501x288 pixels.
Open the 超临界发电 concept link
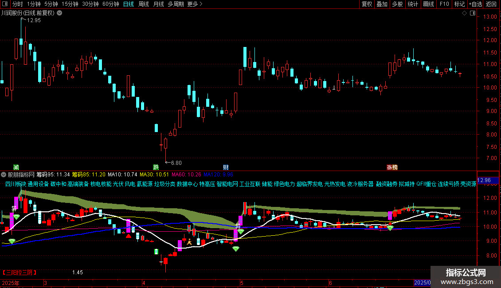tap(309, 184)
